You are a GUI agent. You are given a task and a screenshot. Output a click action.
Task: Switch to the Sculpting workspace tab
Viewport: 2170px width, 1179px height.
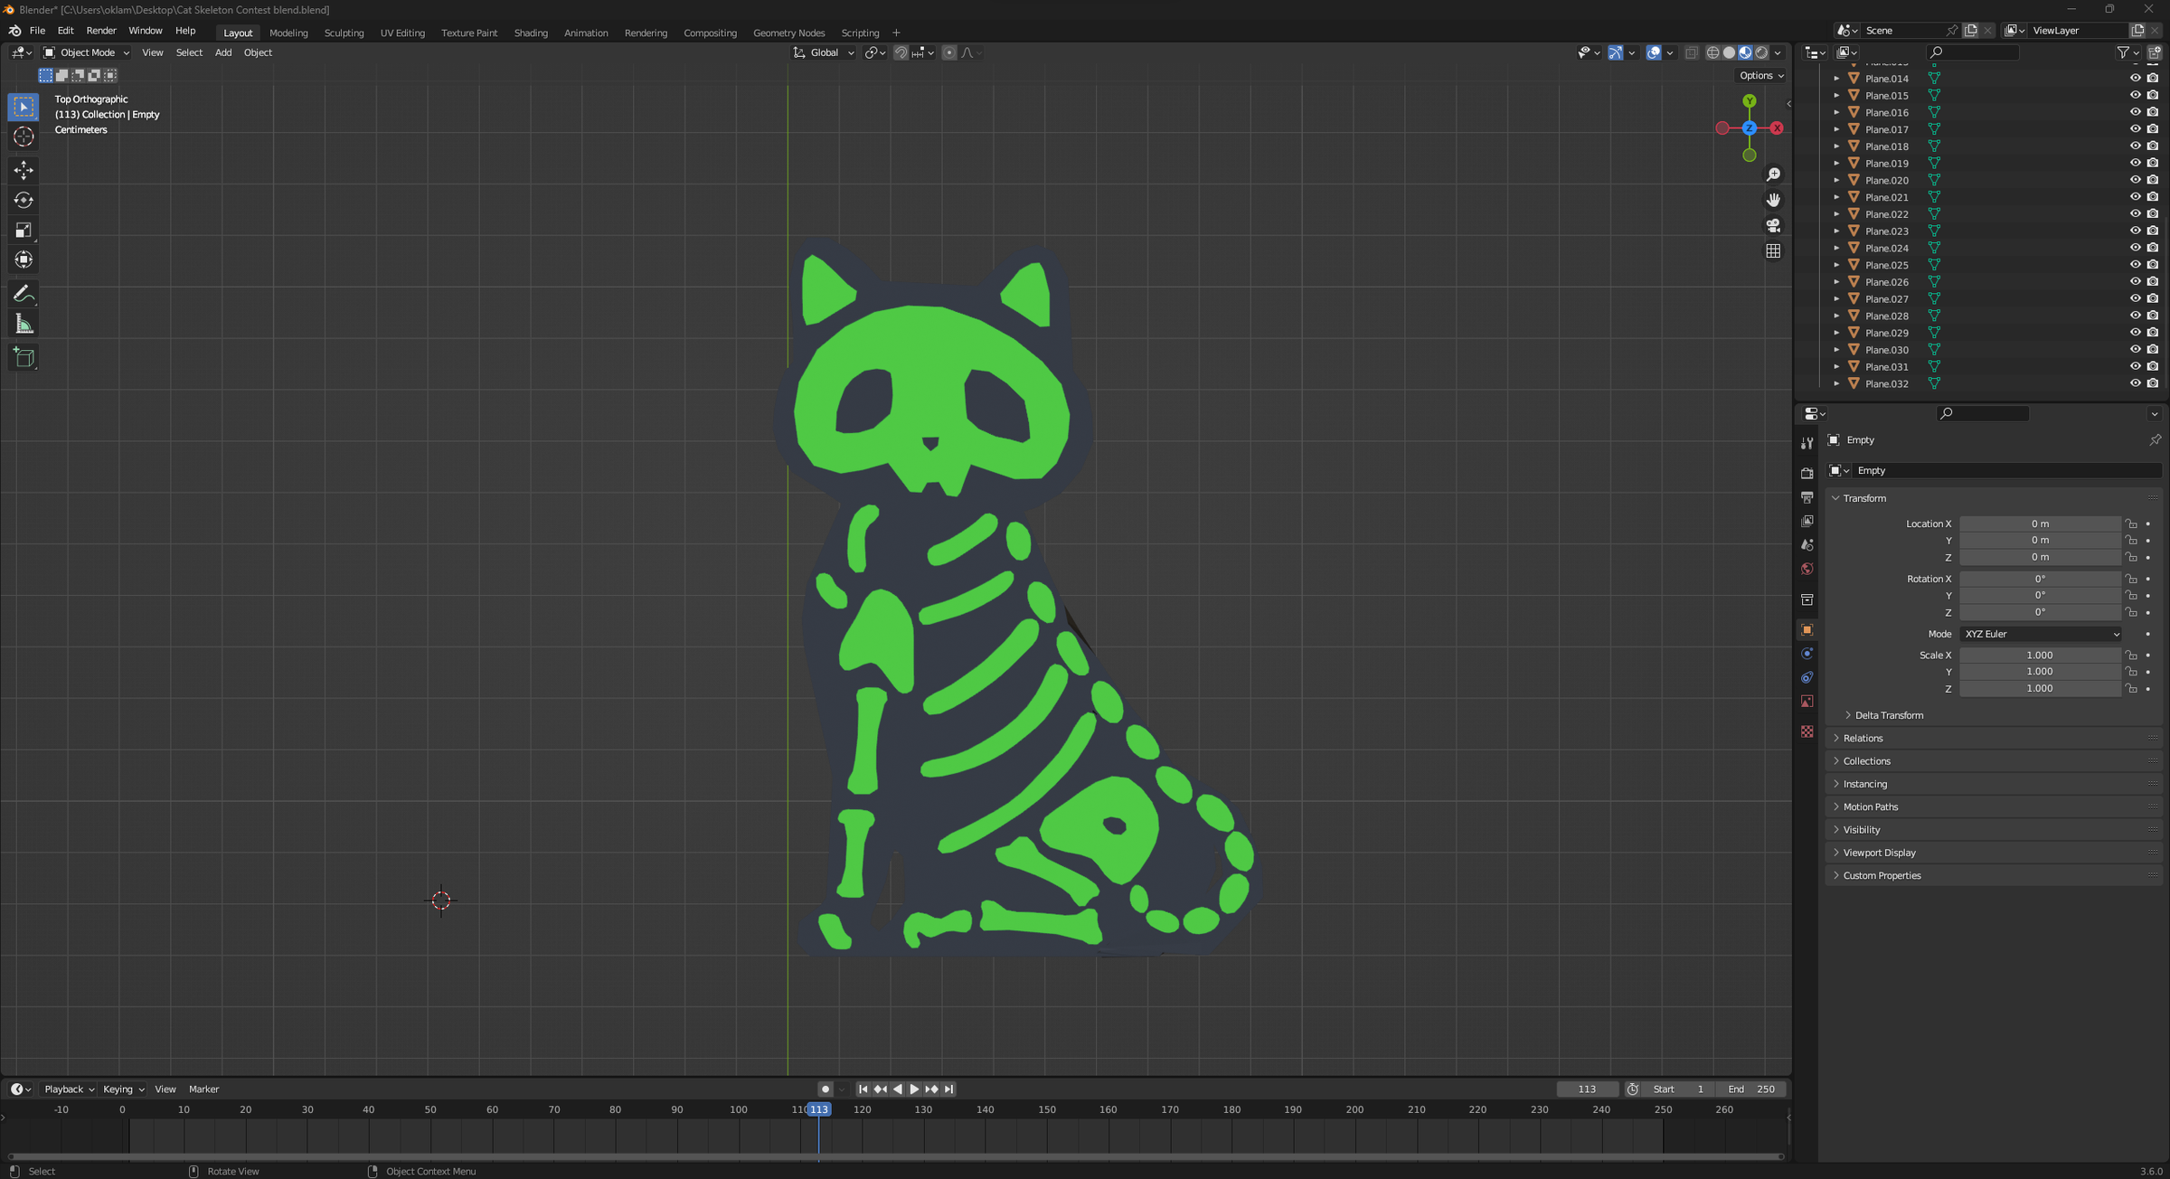[x=344, y=33]
